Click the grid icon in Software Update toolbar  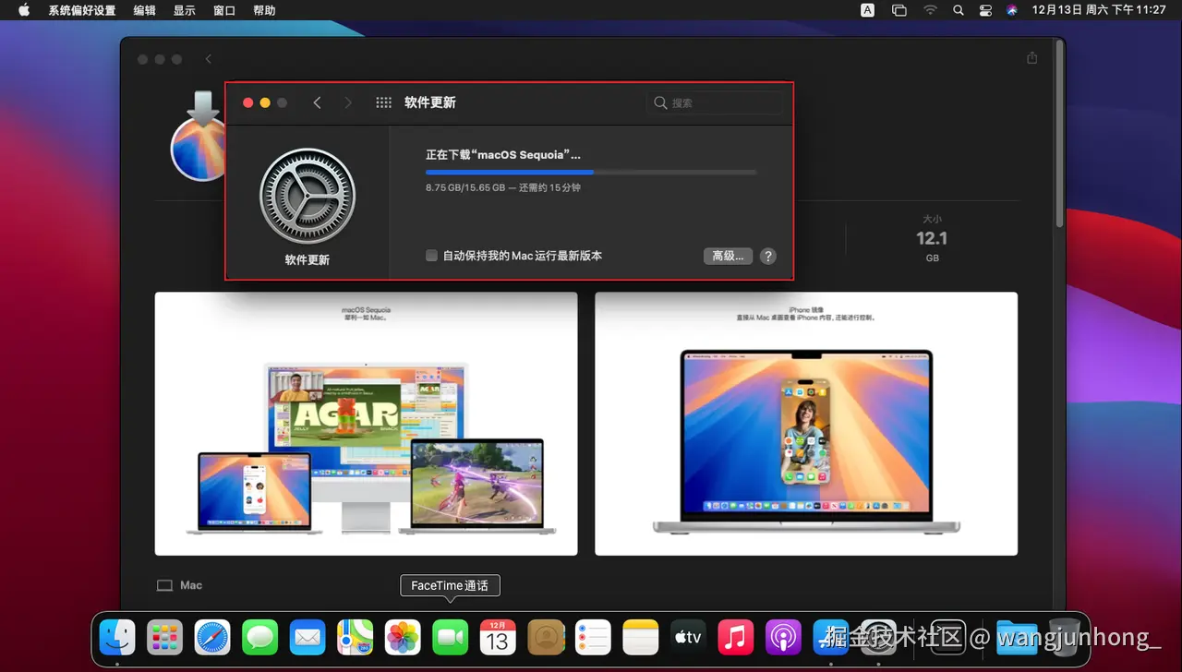tap(383, 102)
